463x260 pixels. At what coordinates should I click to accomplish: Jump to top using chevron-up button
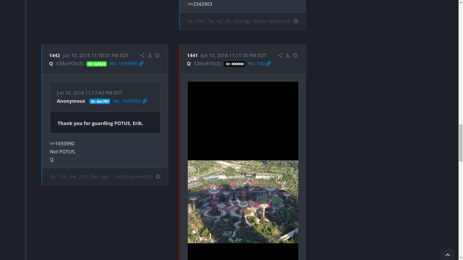pyautogui.click(x=448, y=255)
